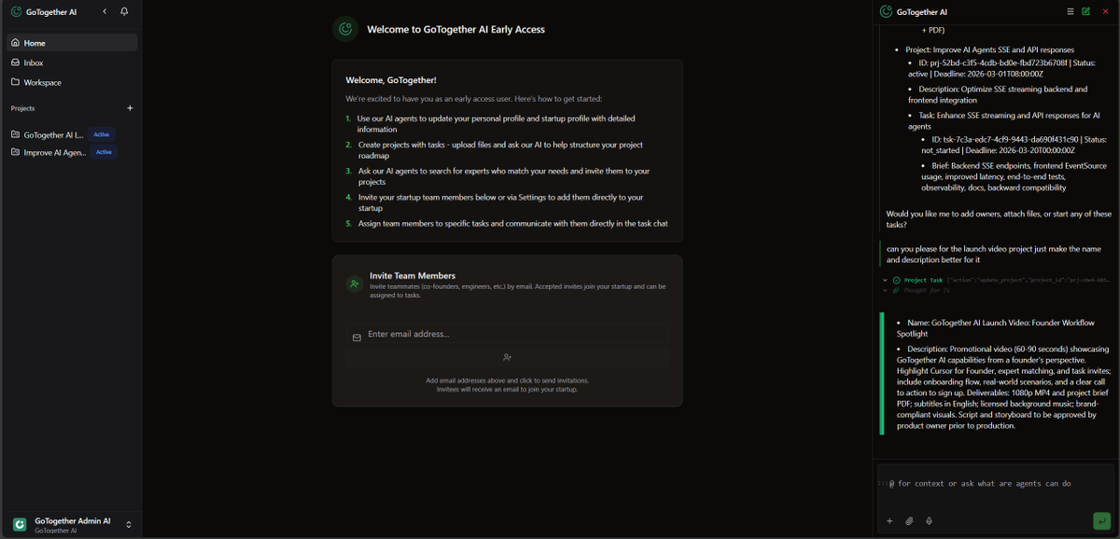Expand the GoTogether Admin AI account switcher
1120x539 pixels.
coord(129,525)
